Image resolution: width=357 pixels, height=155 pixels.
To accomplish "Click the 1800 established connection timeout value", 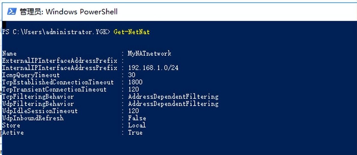I will tap(135, 82).
